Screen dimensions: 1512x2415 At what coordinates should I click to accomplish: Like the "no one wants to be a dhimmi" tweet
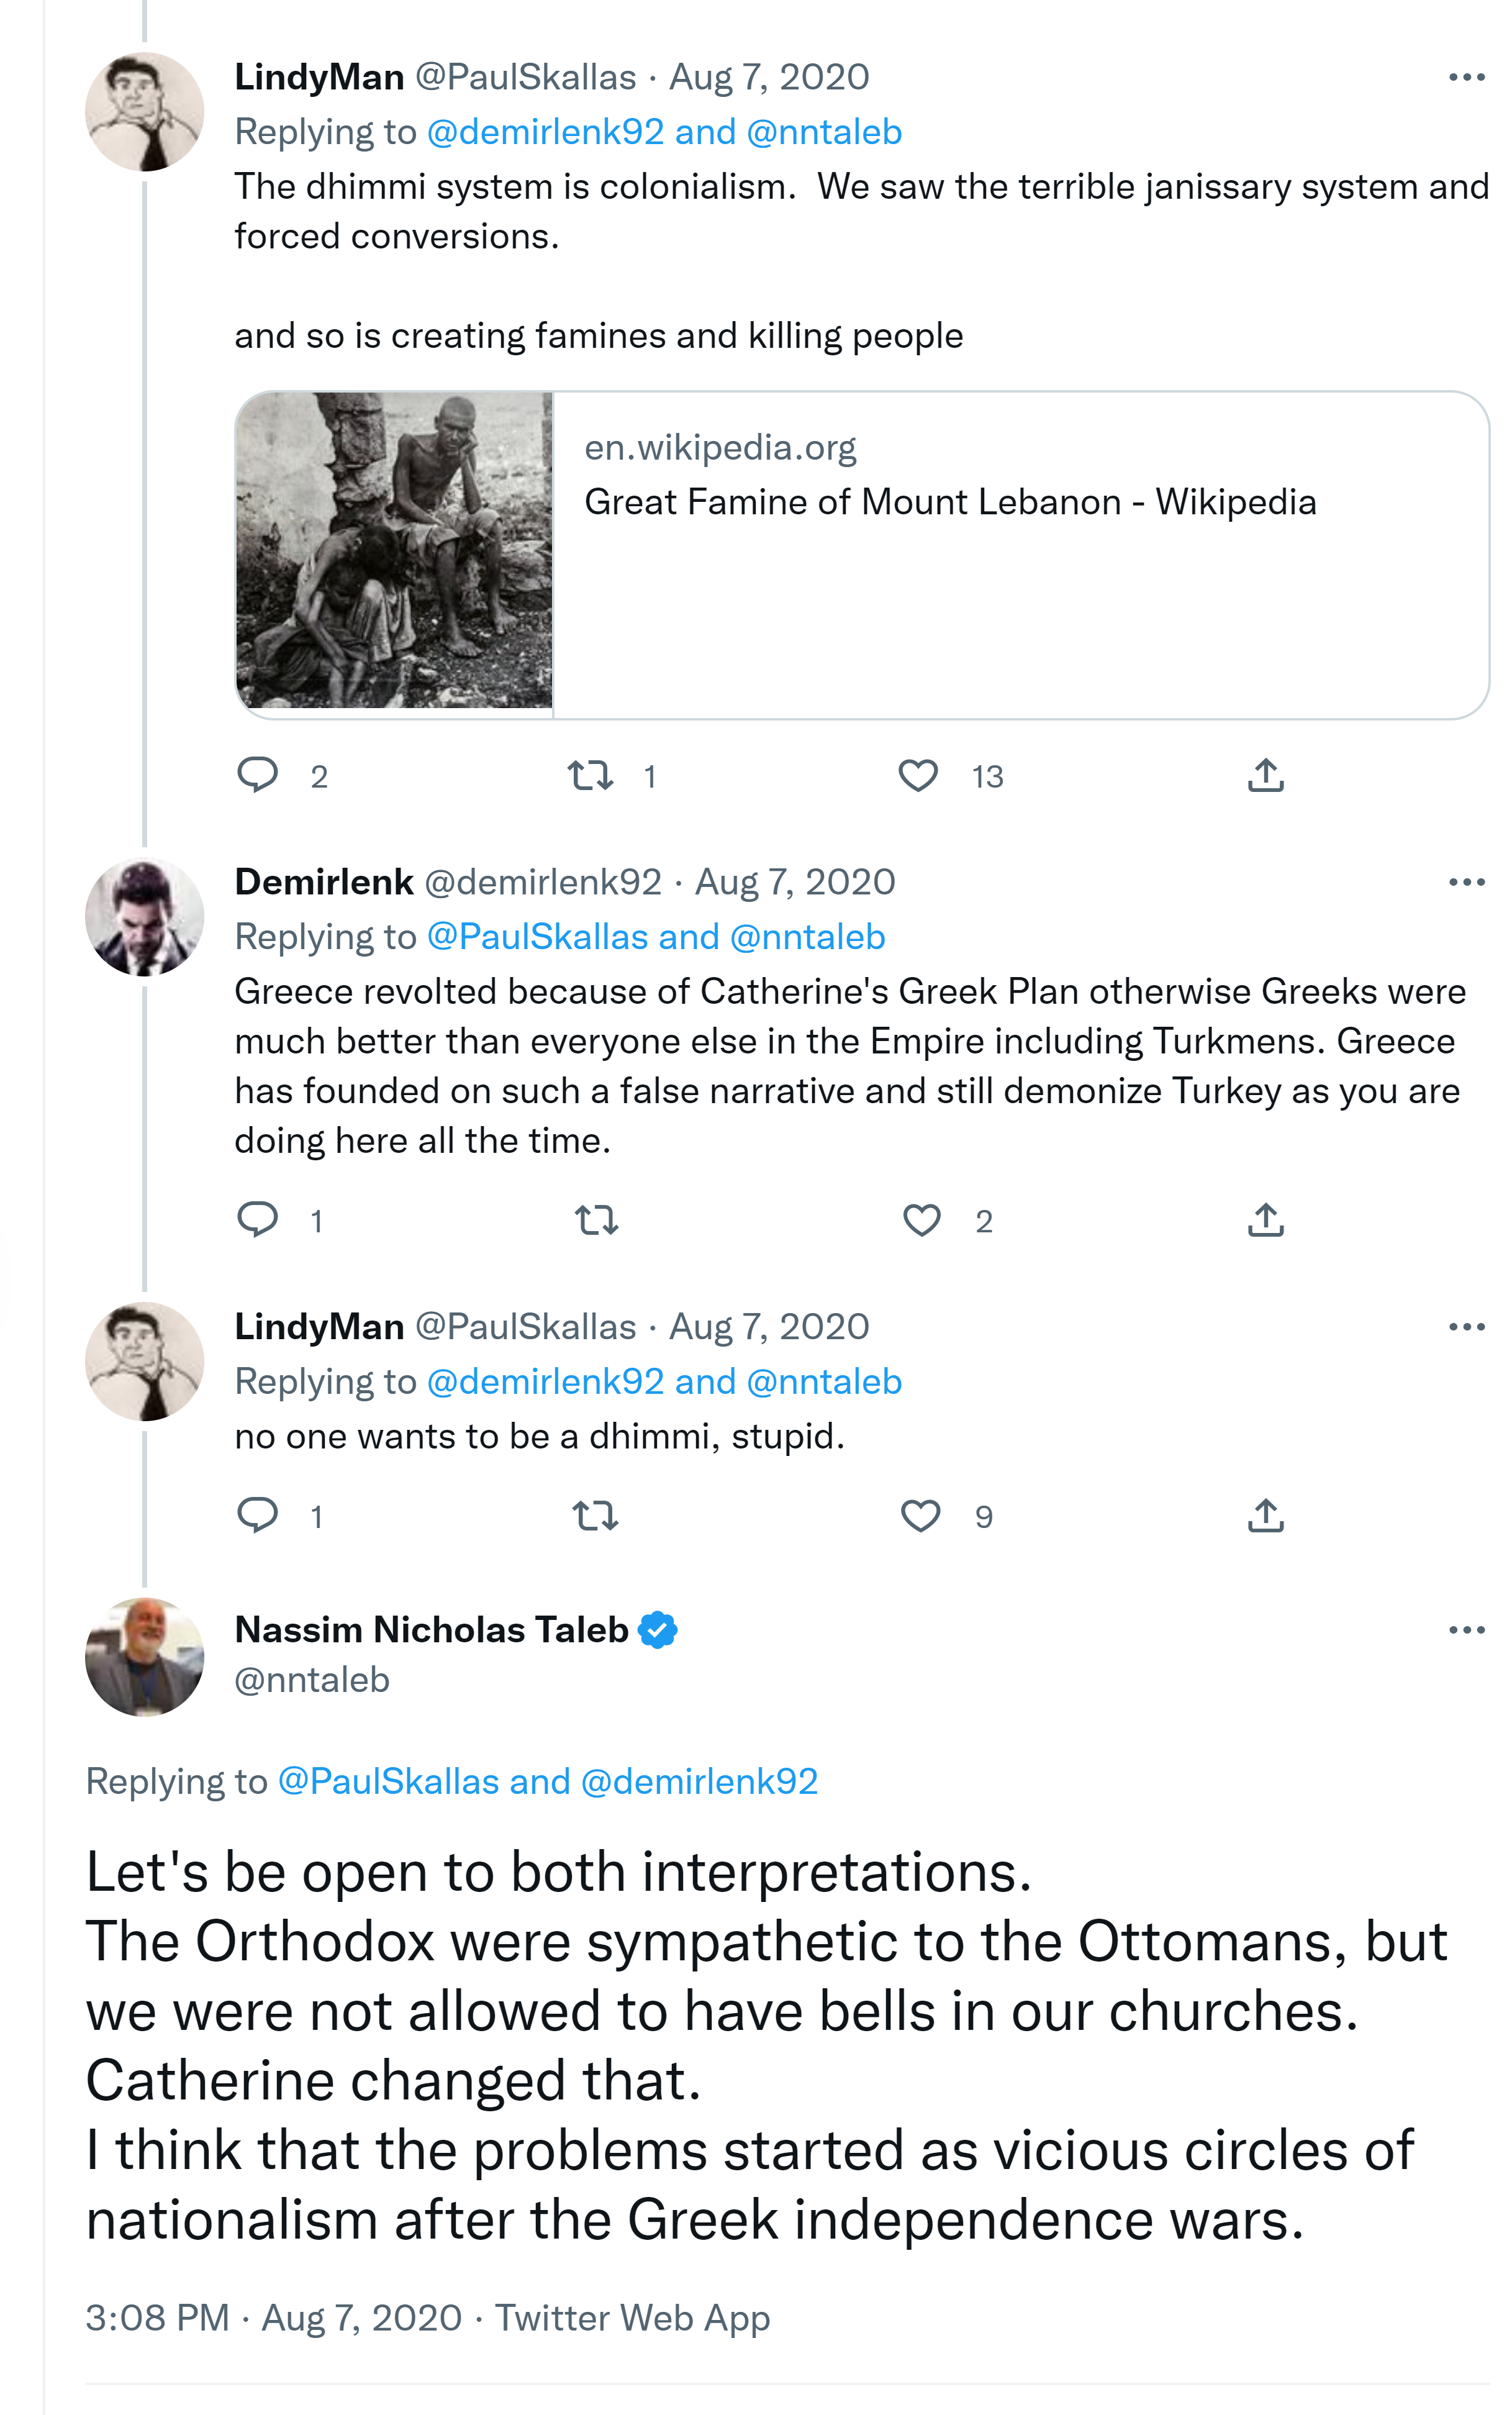click(x=920, y=1516)
